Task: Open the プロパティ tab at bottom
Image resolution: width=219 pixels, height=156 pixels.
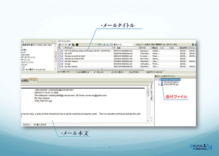Action: [26, 125]
